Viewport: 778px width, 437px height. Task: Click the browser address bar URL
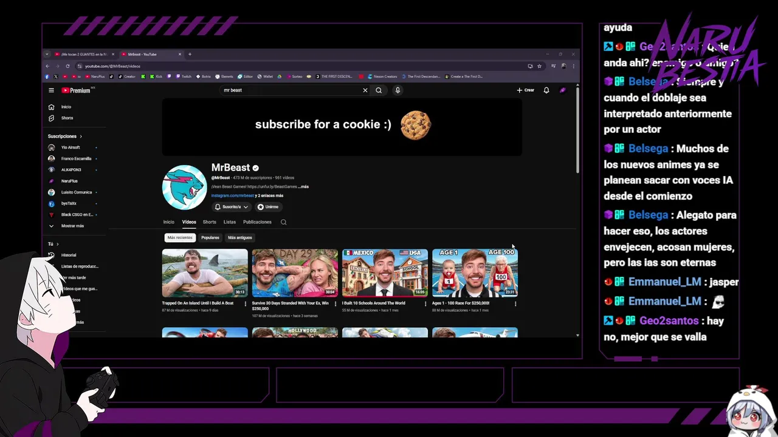[112, 66]
